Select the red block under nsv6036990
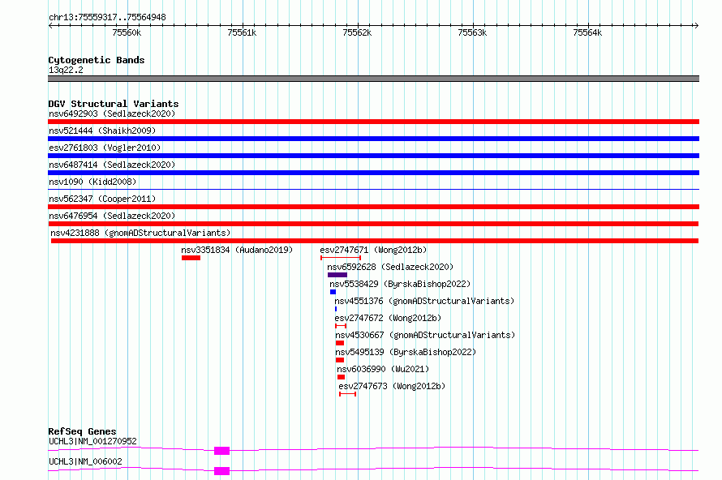The width and height of the screenshot is (722, 480). click(341, 377)
